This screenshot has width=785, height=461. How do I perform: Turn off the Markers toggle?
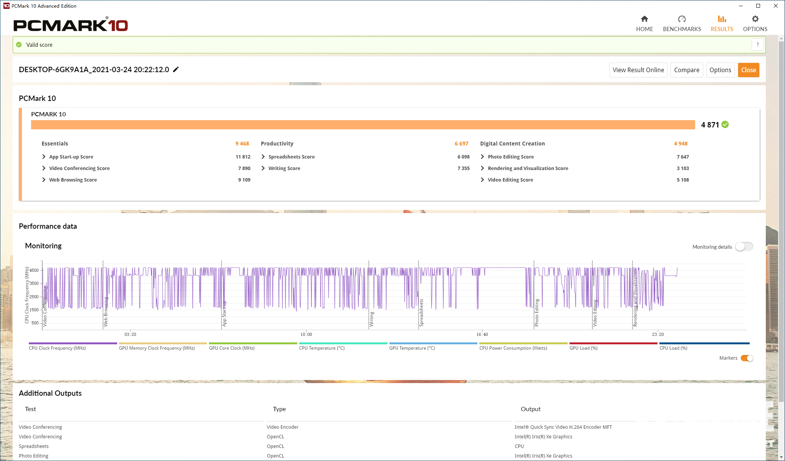click(747, 358)
